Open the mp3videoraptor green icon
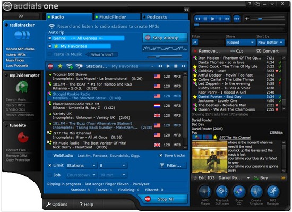The width and height of the screenshot is (292, 212). [22, 87]
